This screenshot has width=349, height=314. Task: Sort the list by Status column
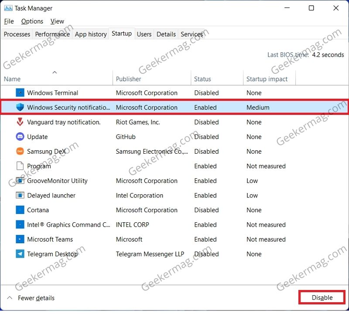pyautogui.click(x=217, y=79)
